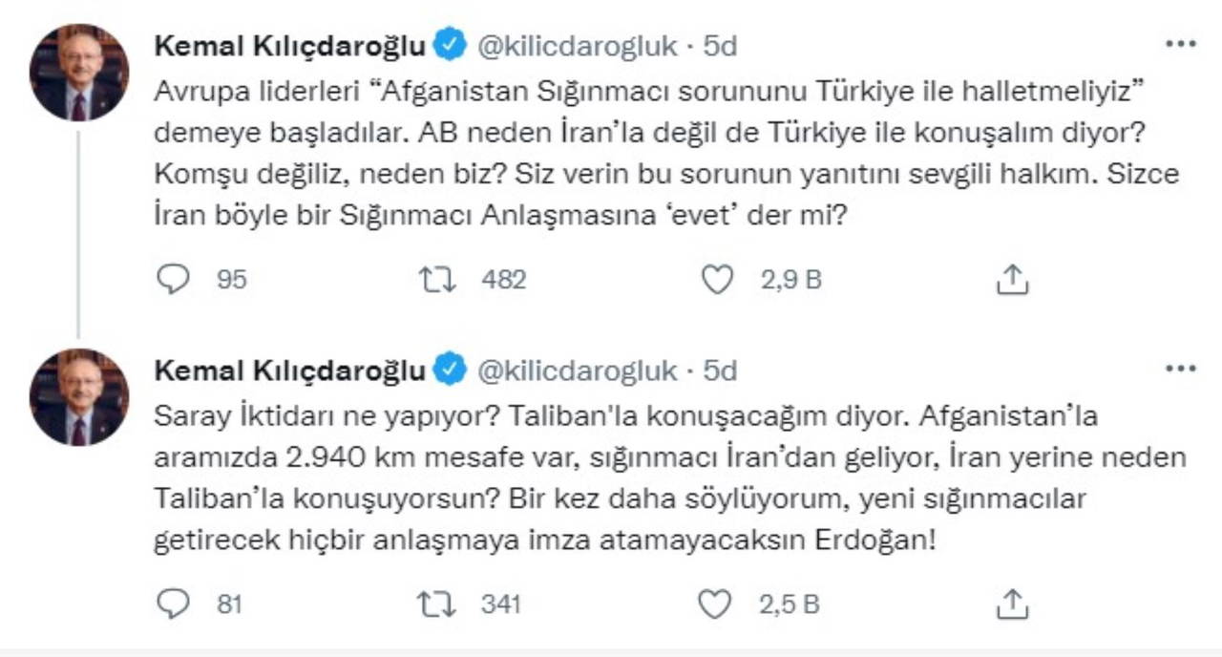Retweet the second tweet with 341 retweets
This screenshot has height=657, width=1222.
tap(438, 604)
